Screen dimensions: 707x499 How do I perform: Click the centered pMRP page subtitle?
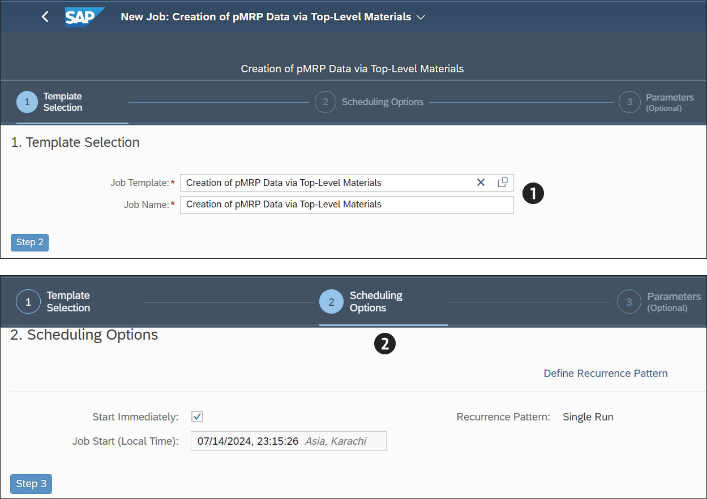(352, 69)
